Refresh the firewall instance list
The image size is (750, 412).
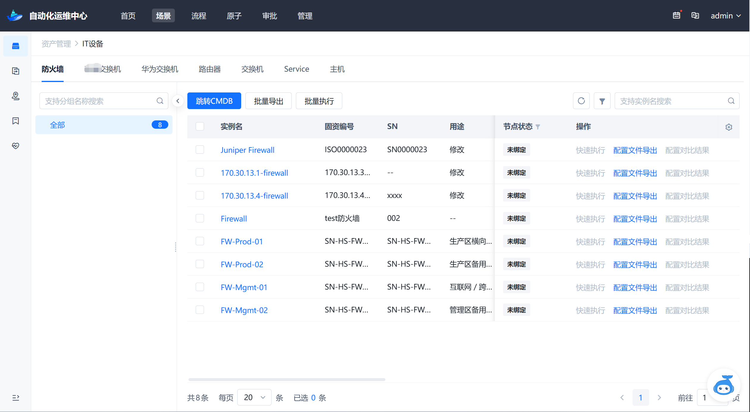point(581,101)
